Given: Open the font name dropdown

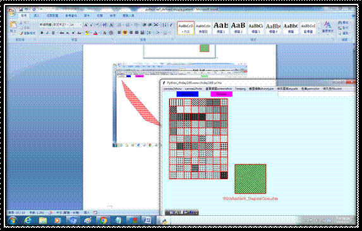Looking at the screenshot, I should tap(53, 25).
